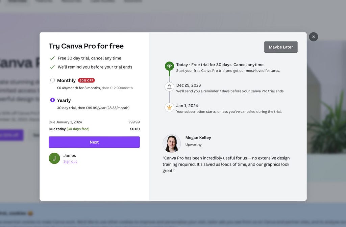Click the Megan Kelley name
The width and height of the screenshot is (346, 227).
(198, 138)
